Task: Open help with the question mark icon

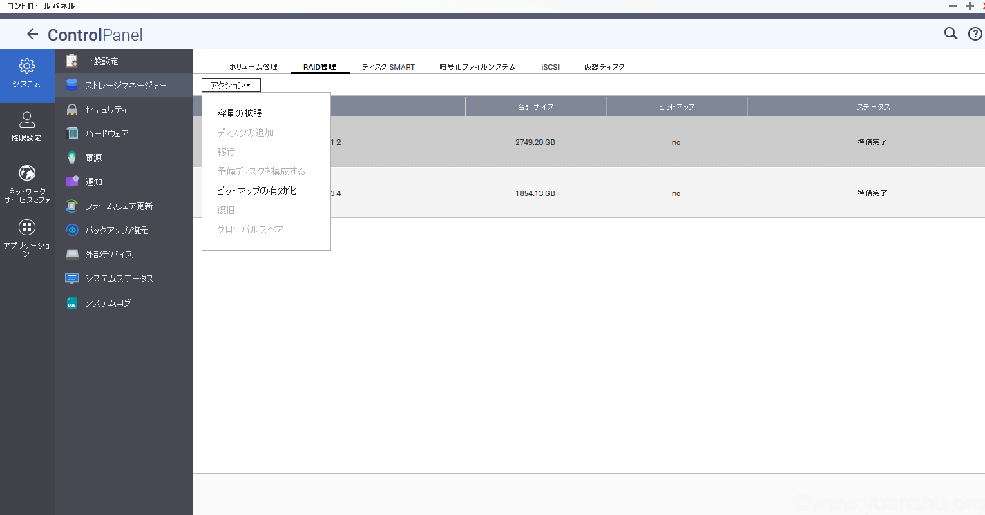Action: pyautogui.click(x=975, y=33)
